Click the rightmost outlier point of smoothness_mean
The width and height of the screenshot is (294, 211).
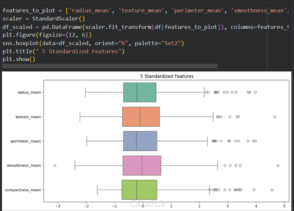pyautogui.click(x=278, y=166)
